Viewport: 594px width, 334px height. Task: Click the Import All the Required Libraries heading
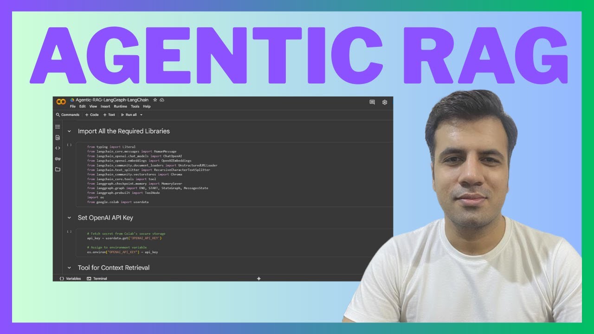[x=124, y=131]
